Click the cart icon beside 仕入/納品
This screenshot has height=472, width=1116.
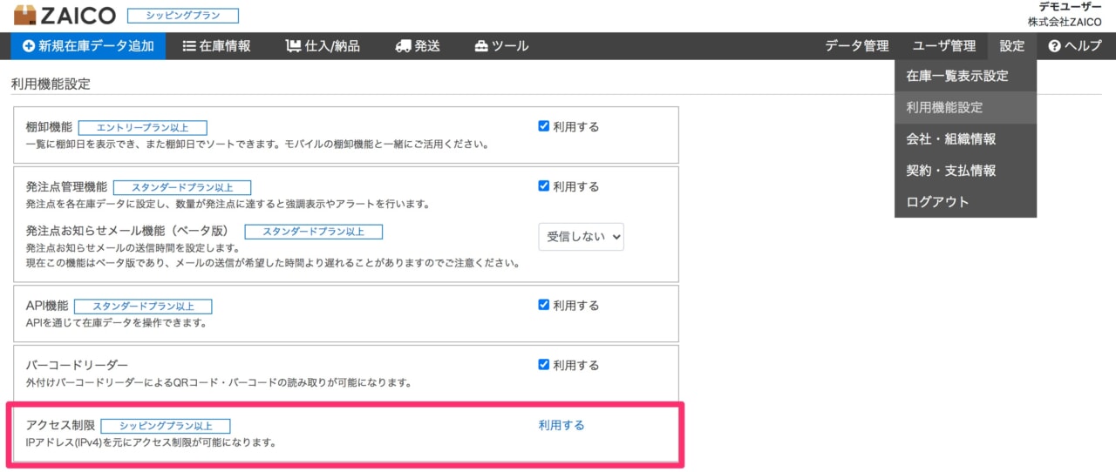(294, 46)
